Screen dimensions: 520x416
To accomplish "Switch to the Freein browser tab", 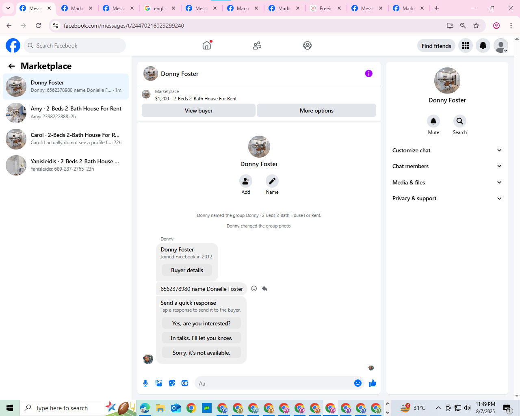I will (326, 8).
